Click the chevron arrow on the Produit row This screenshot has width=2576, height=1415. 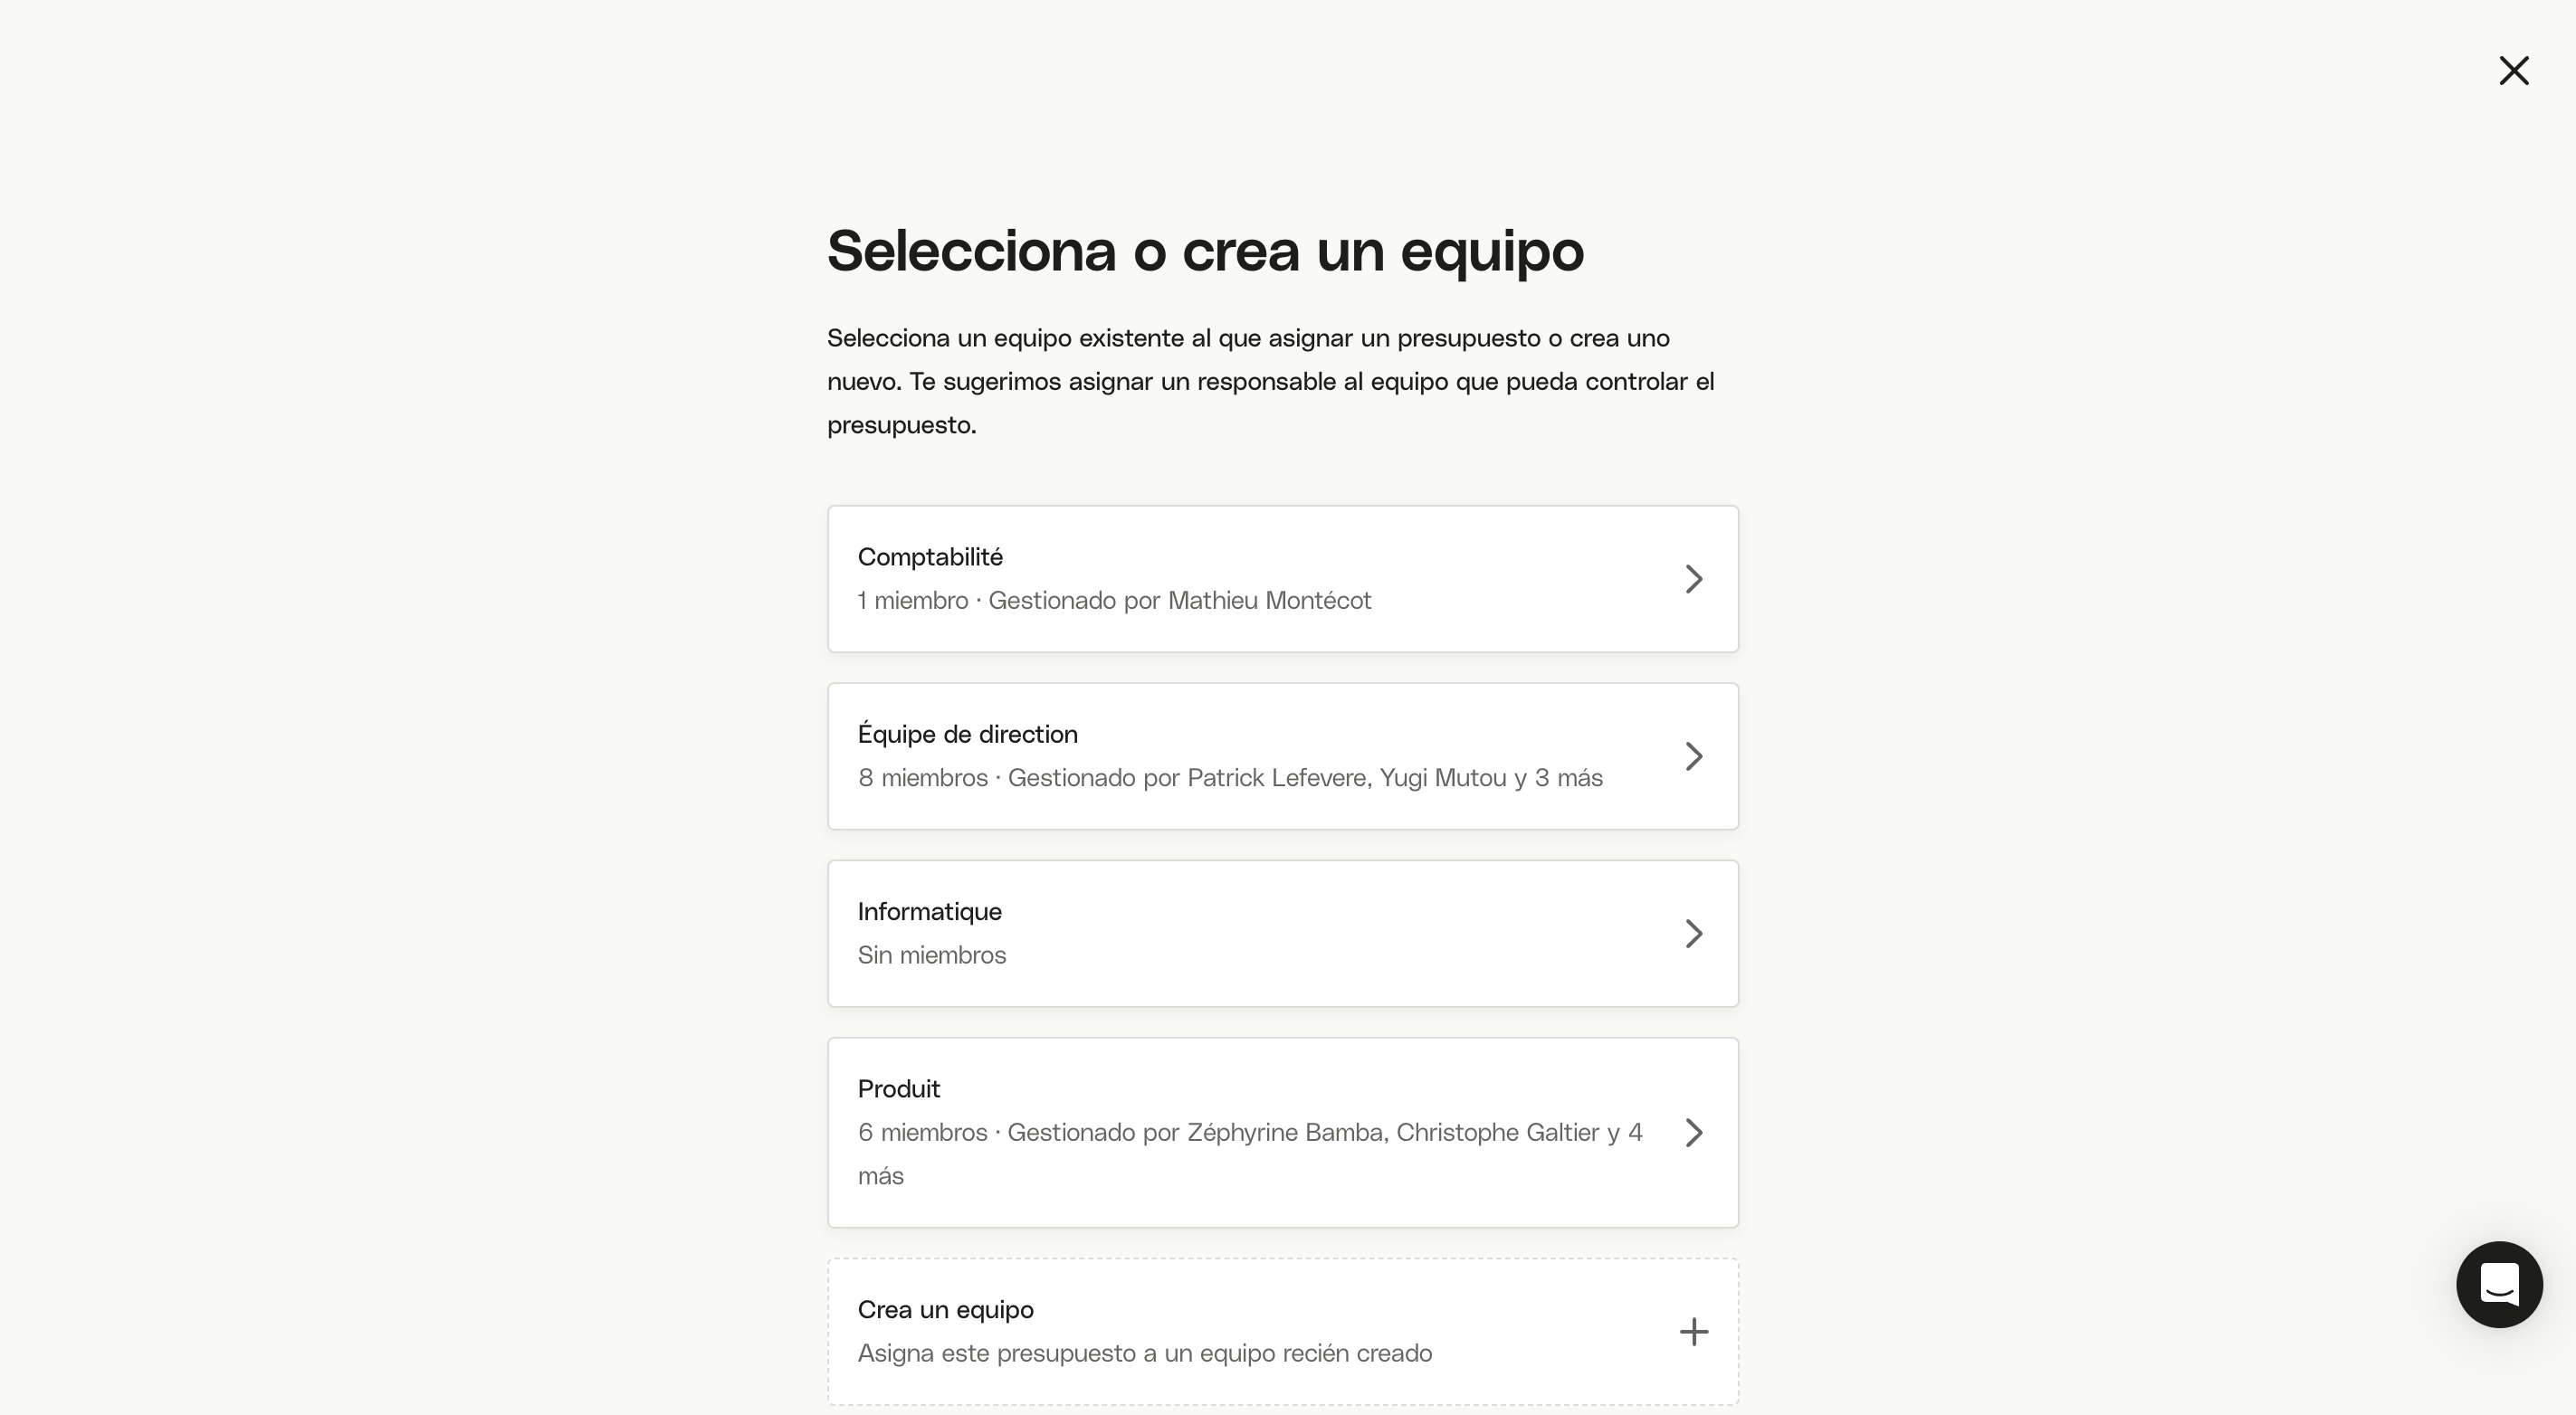tap(1693, 1132)
